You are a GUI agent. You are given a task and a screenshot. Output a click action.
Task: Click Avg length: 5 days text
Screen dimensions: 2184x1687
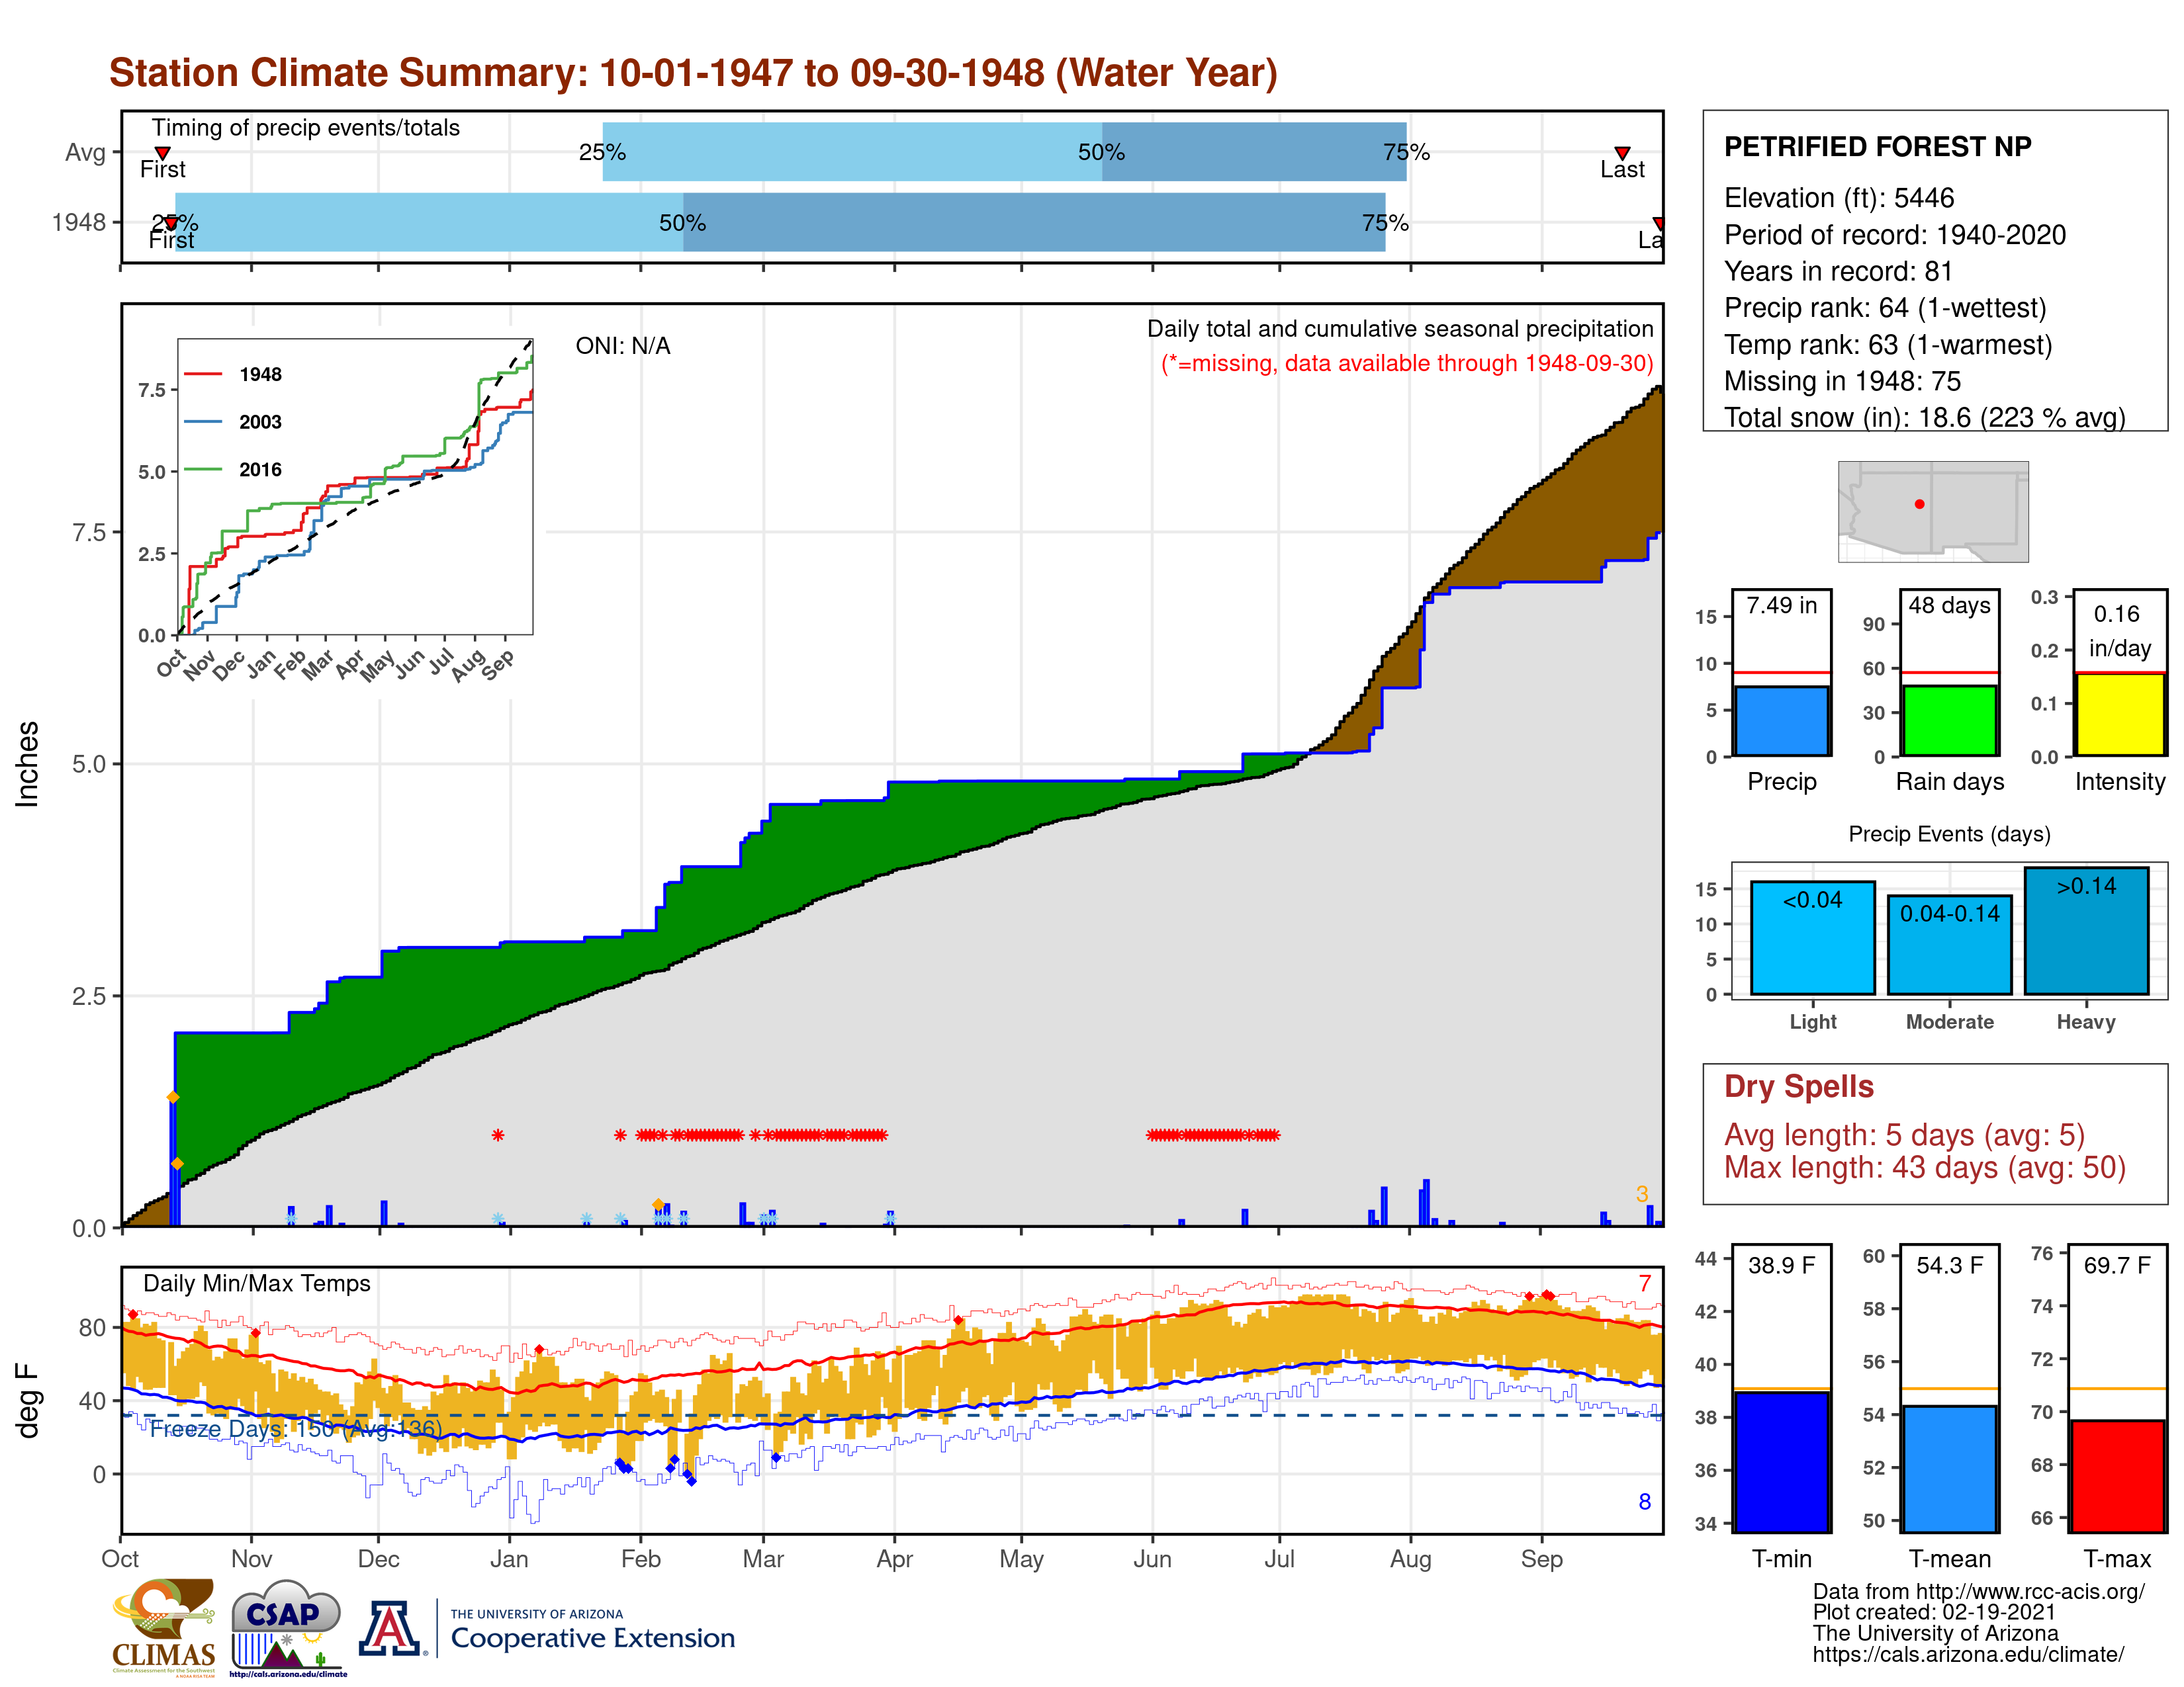(x=1904, y=1135)
